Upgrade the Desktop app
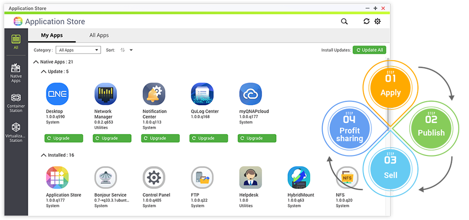 [x=64, y=138]
